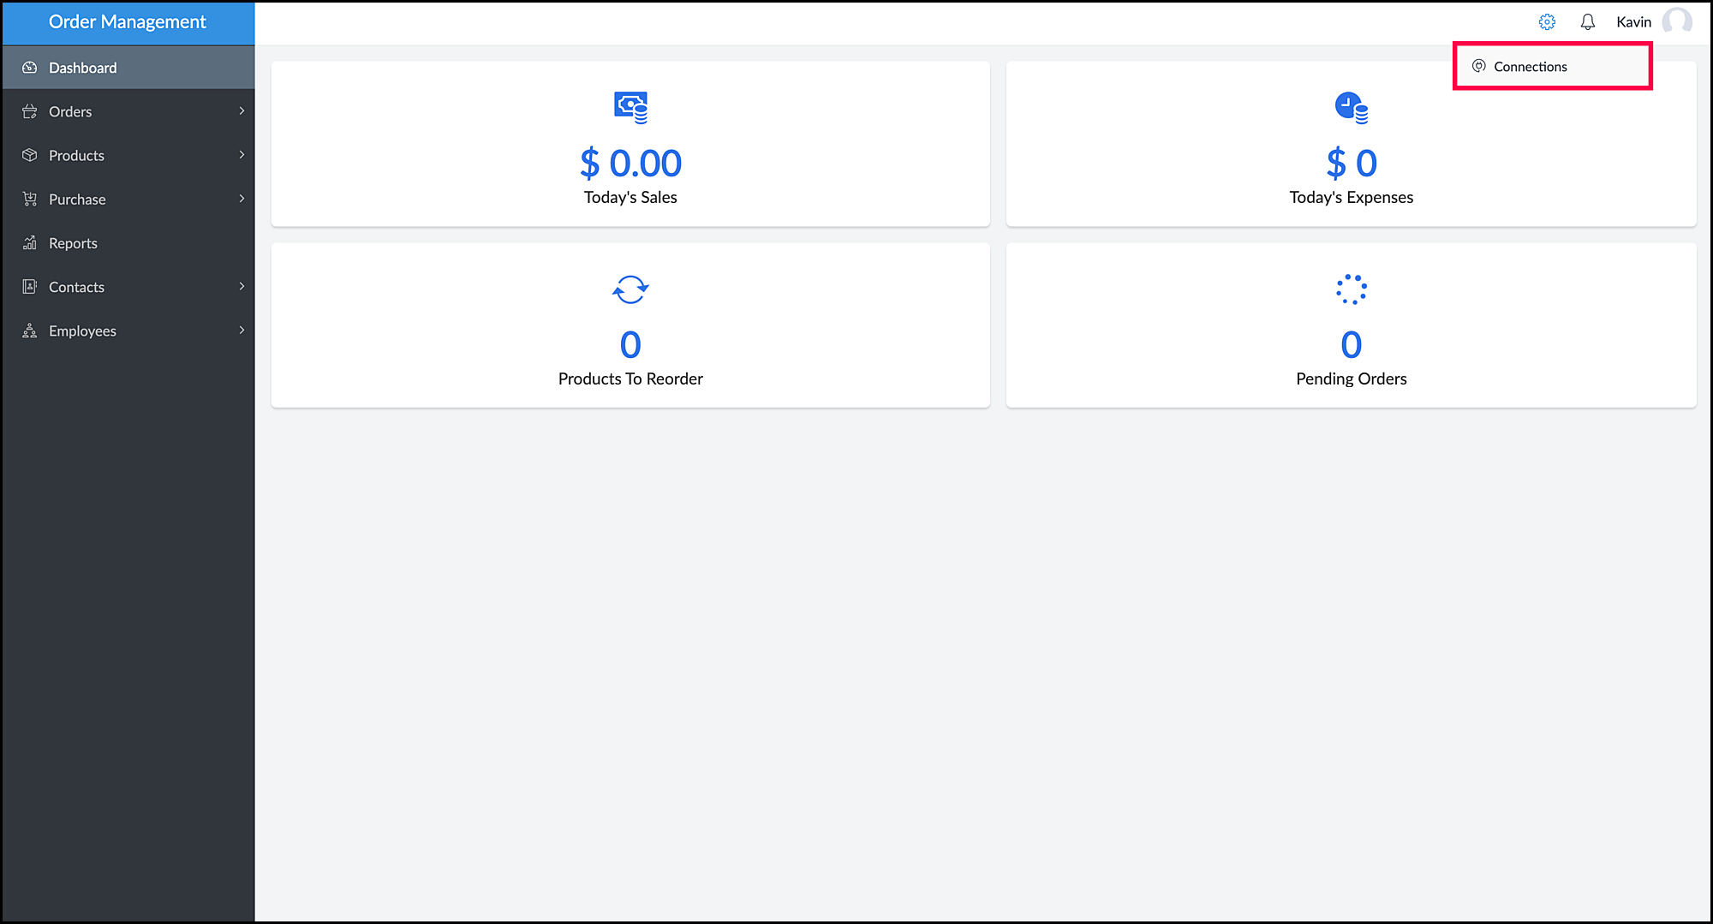Click the Products To Reorder count 0
The image size is (1713, 924).
[630, 345]
